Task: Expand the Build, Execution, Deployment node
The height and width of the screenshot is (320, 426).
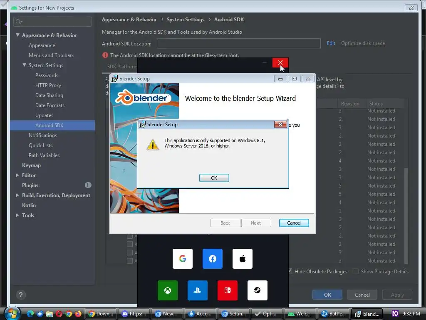Action: [17, 195]
